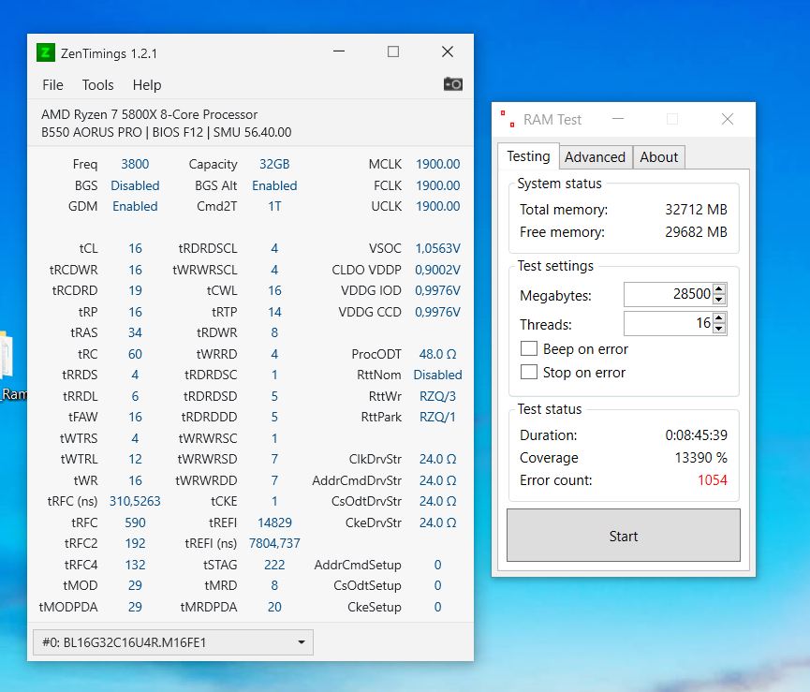Click the tRFC value 590
Image resolution: width=810 pixels, height=692 pixels.
(135, 523)
